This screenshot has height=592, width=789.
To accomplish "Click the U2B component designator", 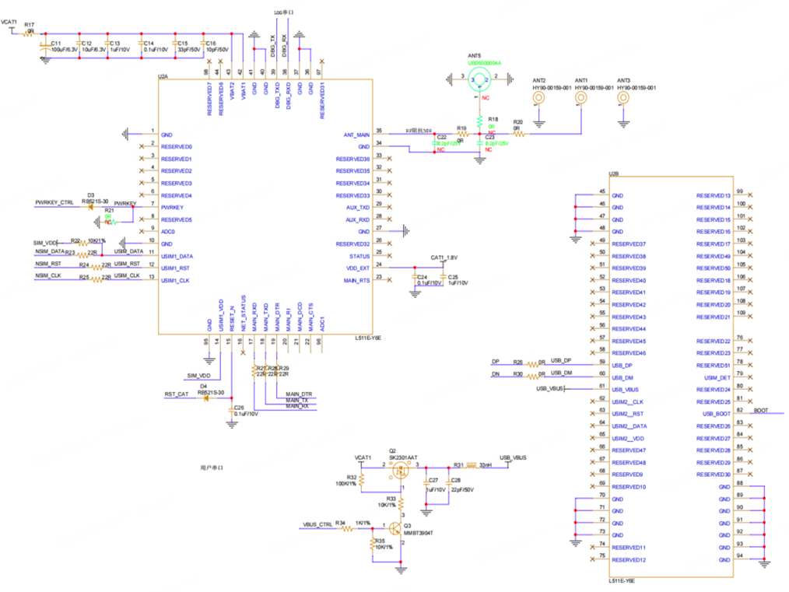I will tap(614, 173).
